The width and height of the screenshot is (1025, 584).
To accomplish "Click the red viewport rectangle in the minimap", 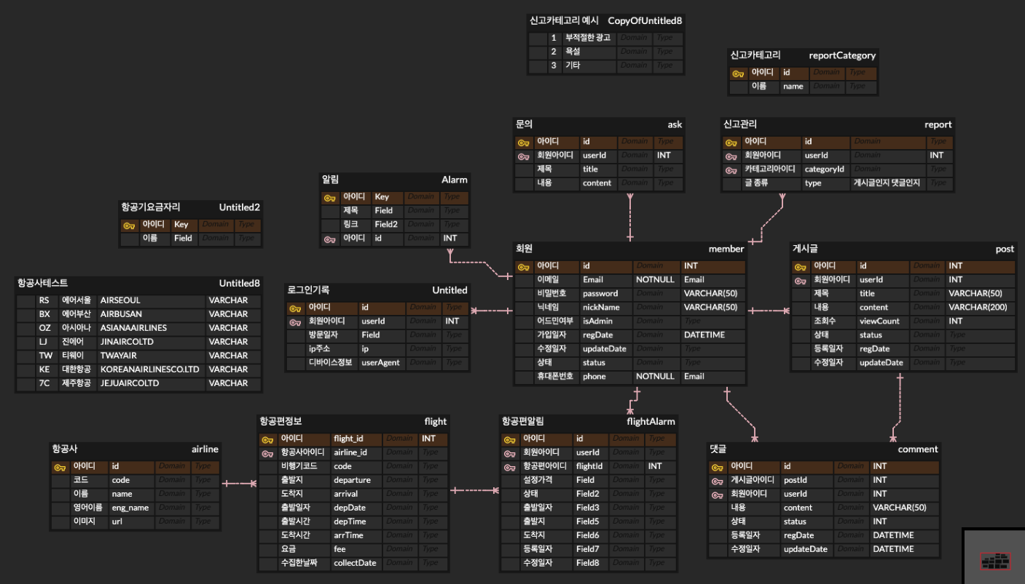I will pyautogui.click(x=995, y=559).
